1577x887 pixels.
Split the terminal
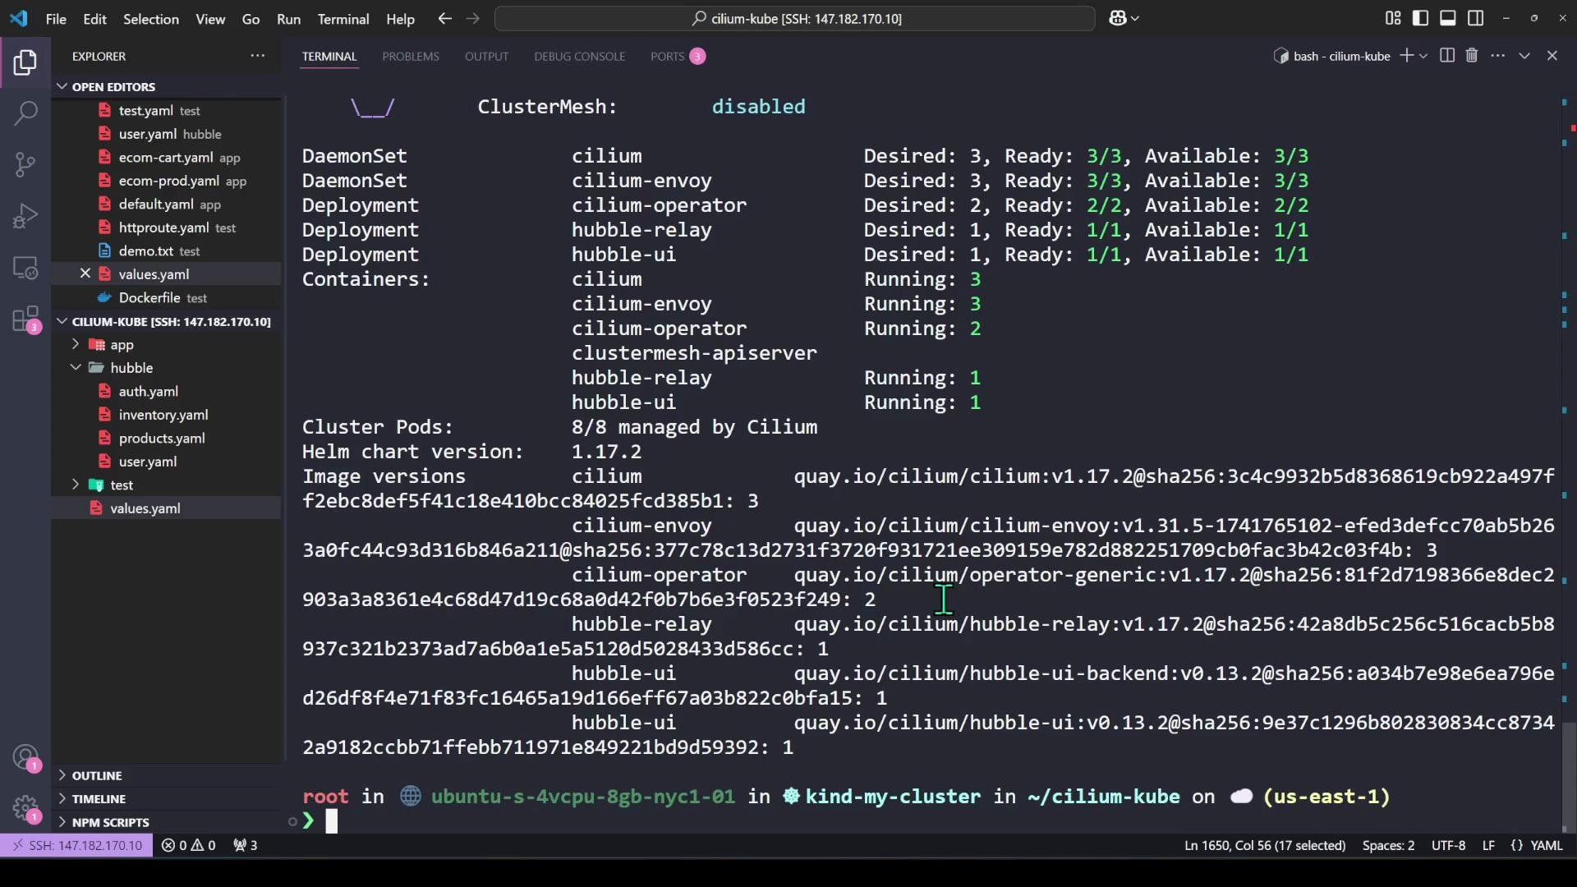(x=1447, y=56)
